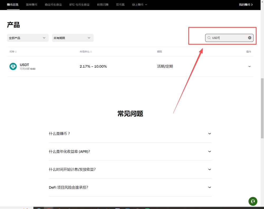The width and height of the screenshot is (264, 209).
Task: Expand the 什么时间开始计息/发放收益? question
Action: click(x=130, y=169)
